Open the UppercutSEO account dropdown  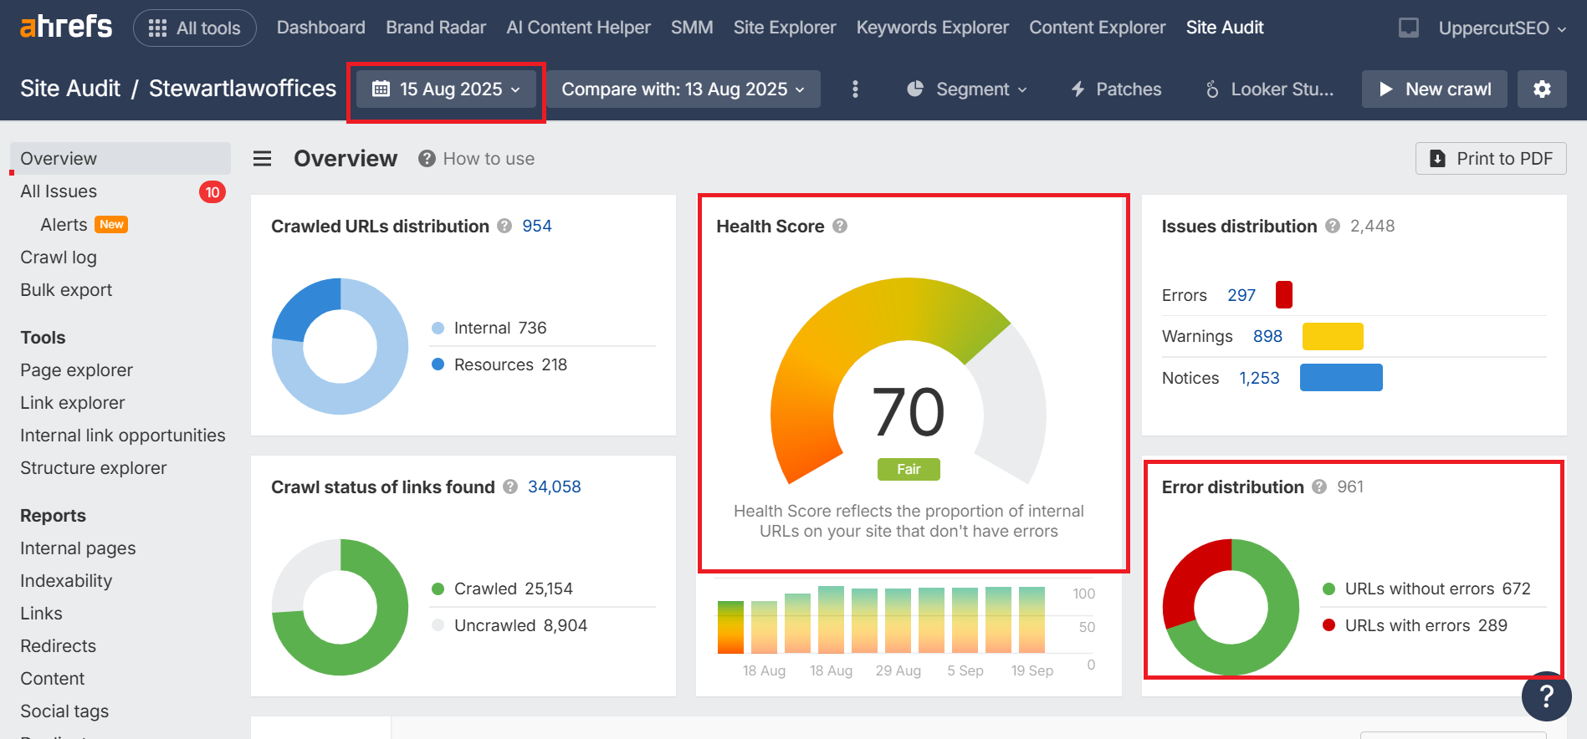pos(1503,28)
